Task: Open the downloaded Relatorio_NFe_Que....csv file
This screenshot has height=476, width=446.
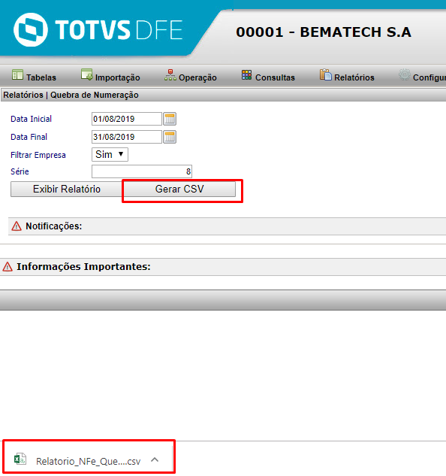Action: pos(88,461)
